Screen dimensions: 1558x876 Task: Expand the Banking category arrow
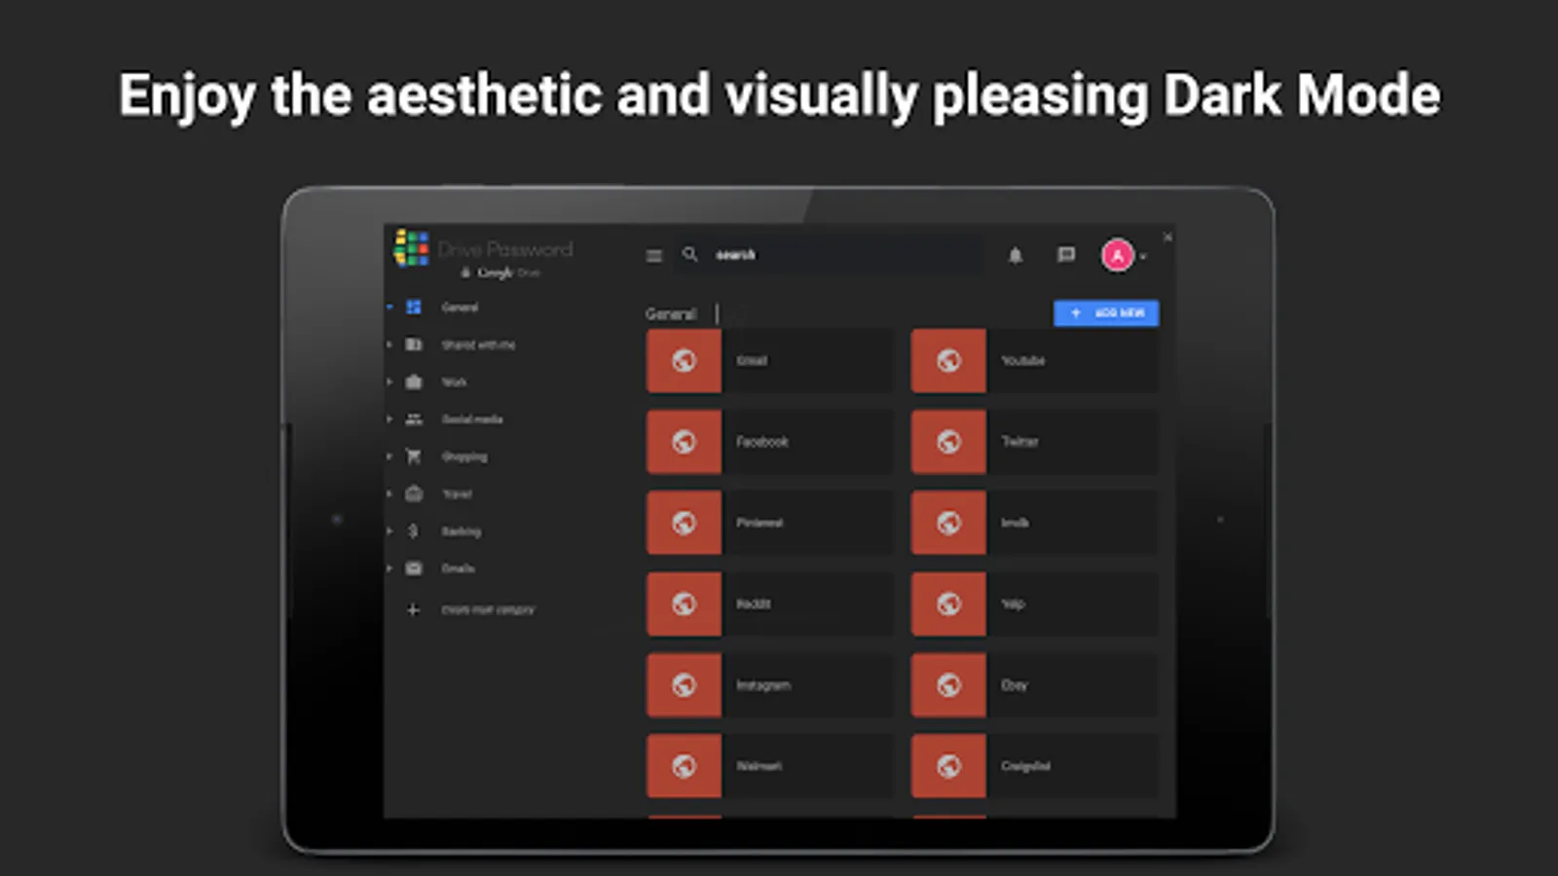coord(389,531)
